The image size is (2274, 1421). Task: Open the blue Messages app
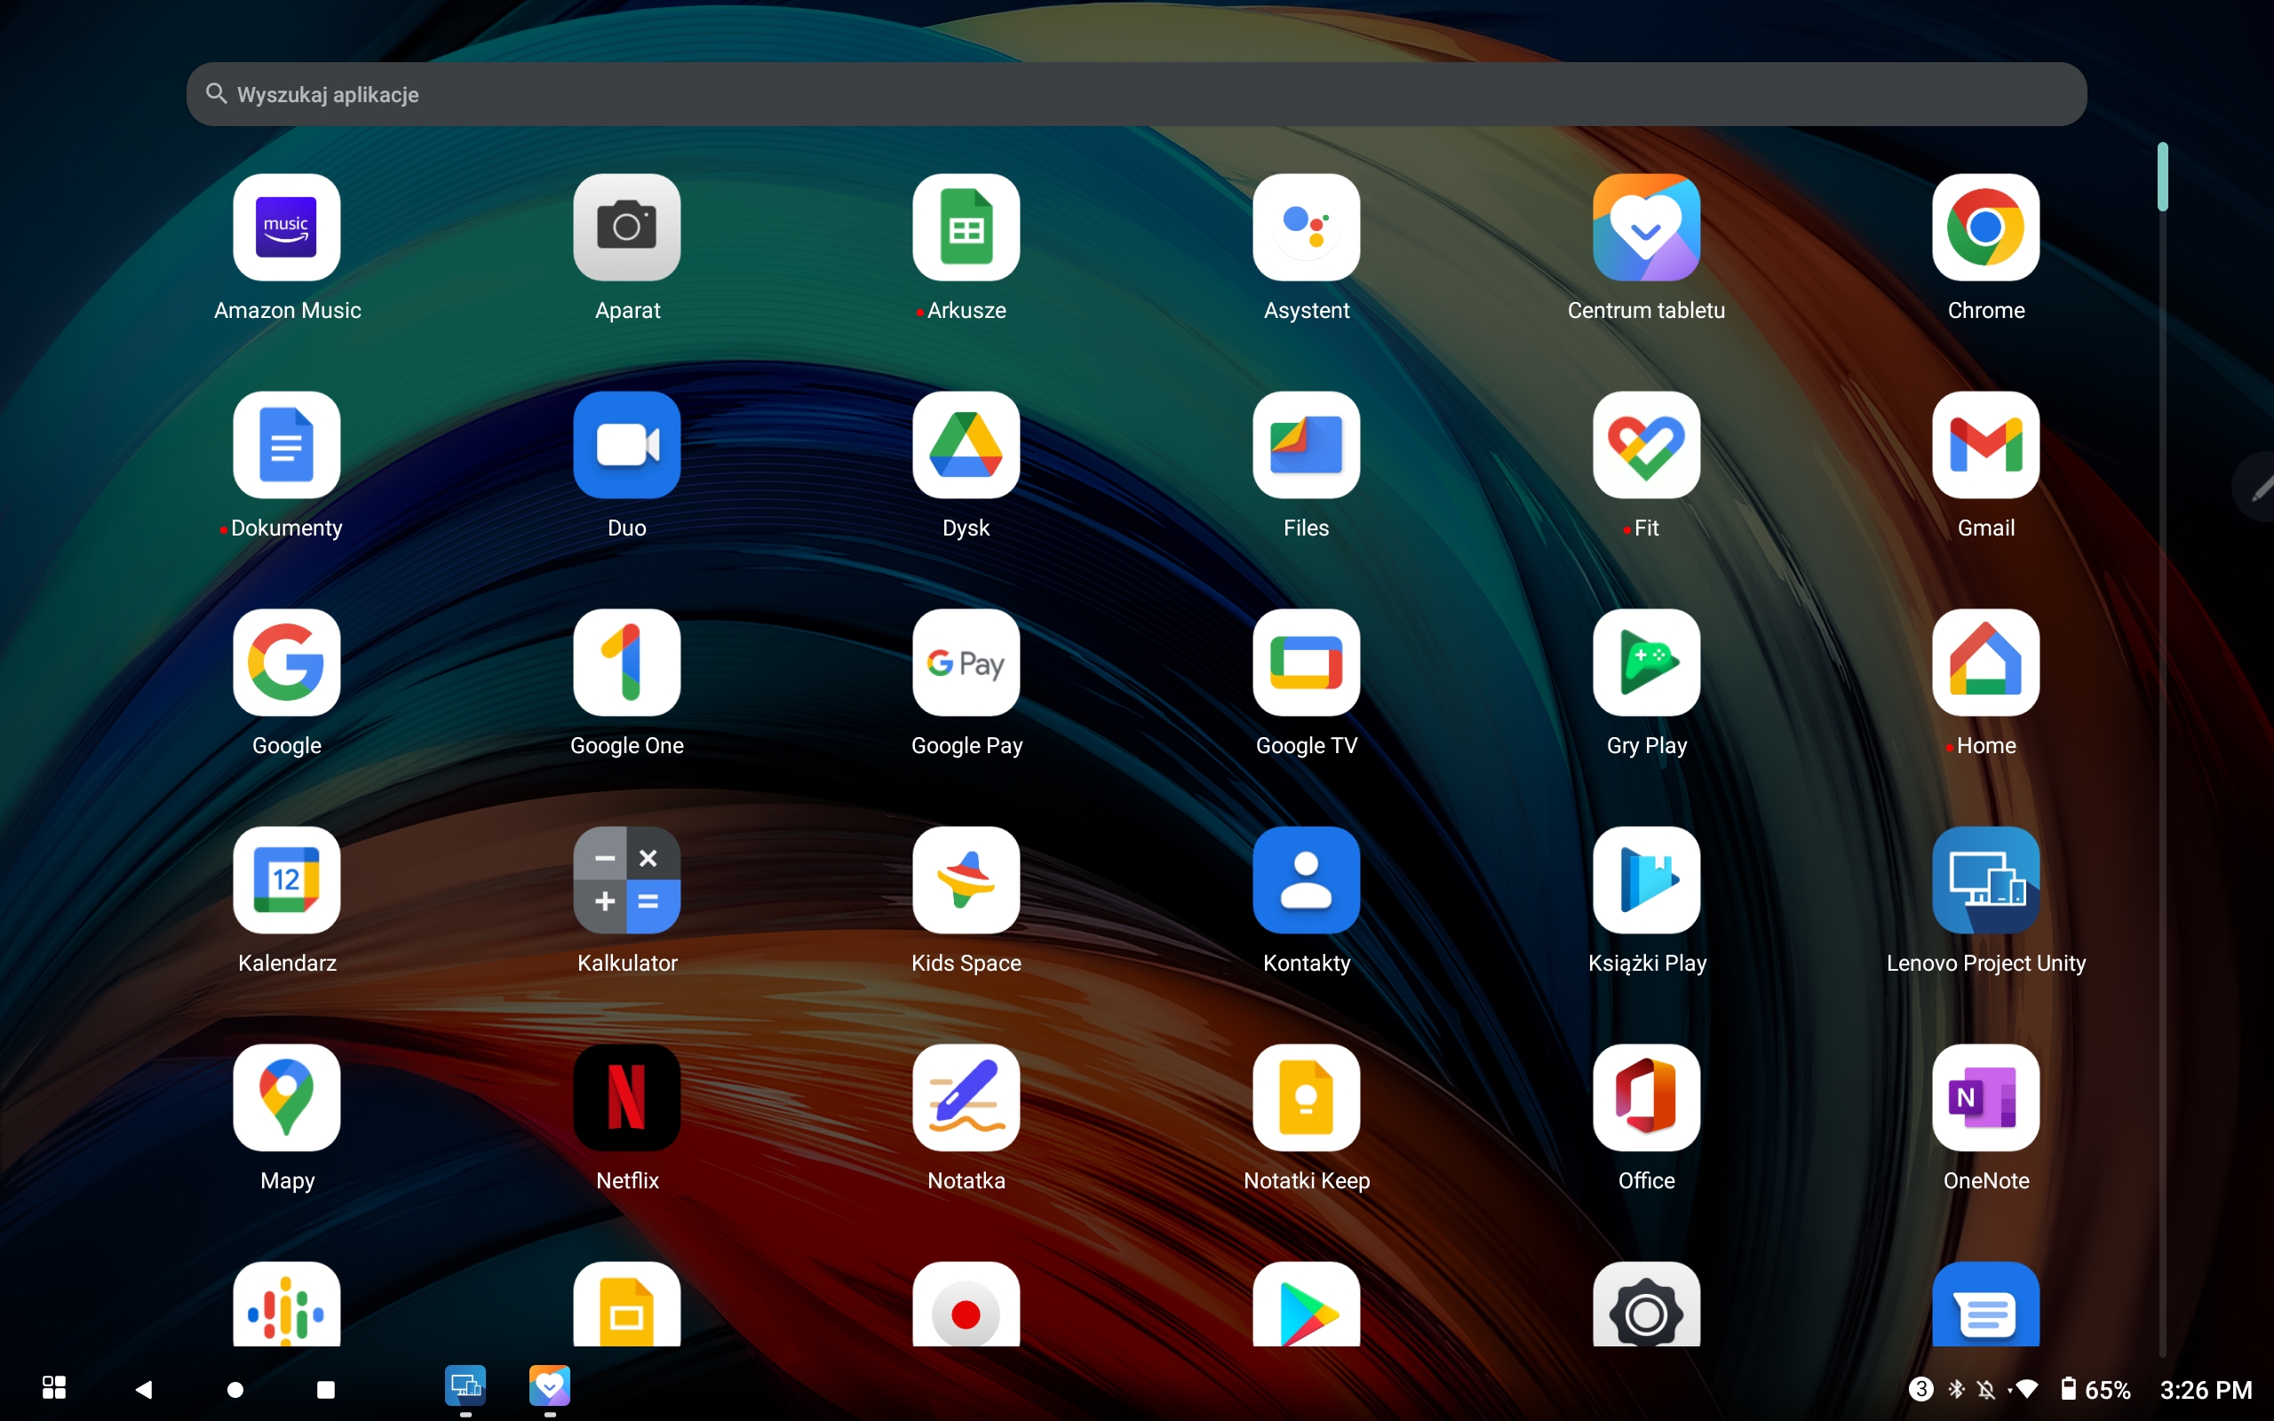(x=1985, y=1305)
